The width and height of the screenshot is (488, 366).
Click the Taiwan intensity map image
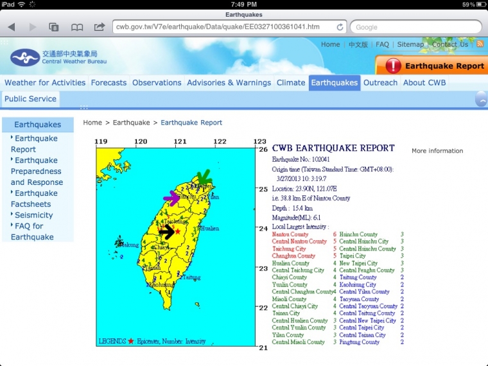tap(175, 247)
